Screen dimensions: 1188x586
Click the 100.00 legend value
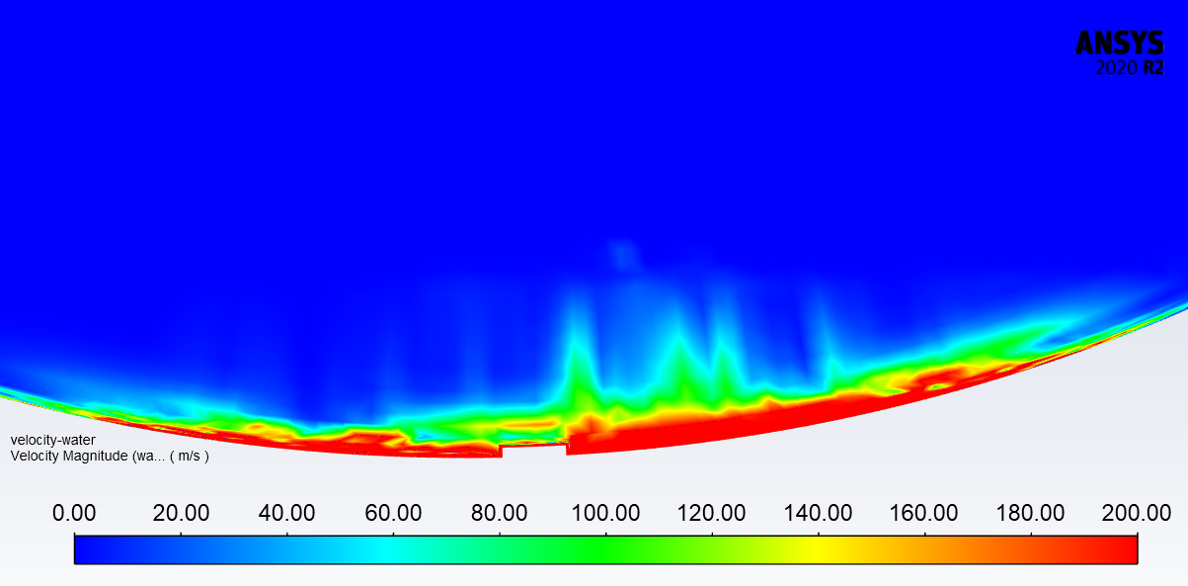(x=605, y=513)
